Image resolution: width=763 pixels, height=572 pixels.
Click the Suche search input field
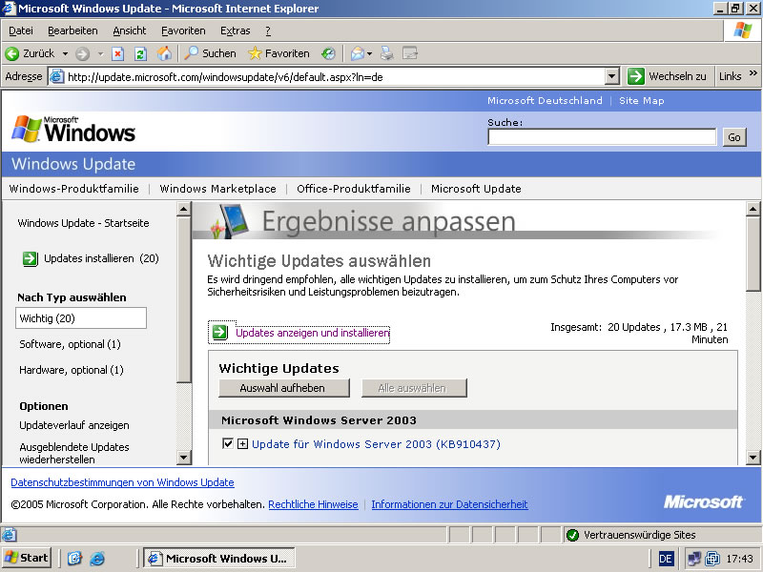601,137
